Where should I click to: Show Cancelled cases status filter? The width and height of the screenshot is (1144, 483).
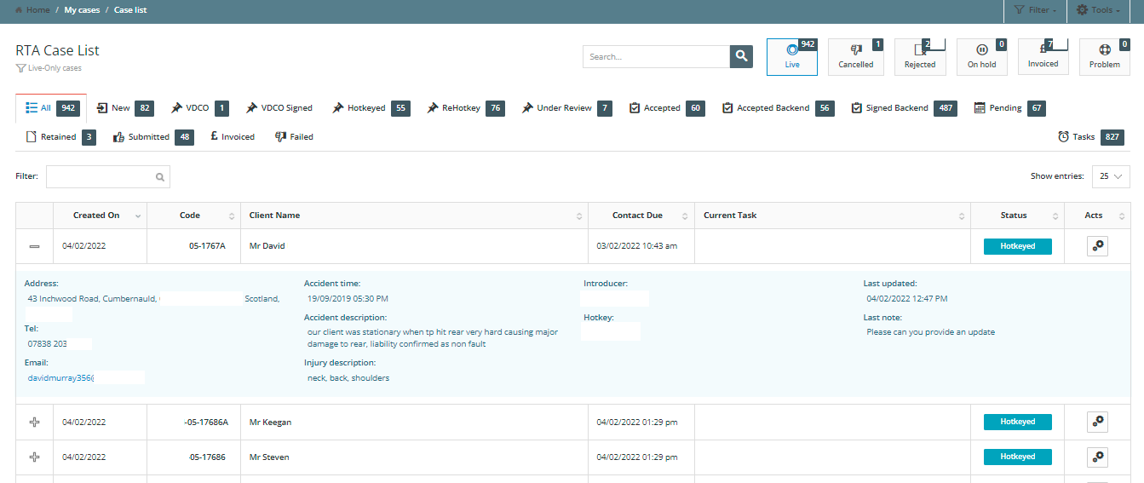855,57
